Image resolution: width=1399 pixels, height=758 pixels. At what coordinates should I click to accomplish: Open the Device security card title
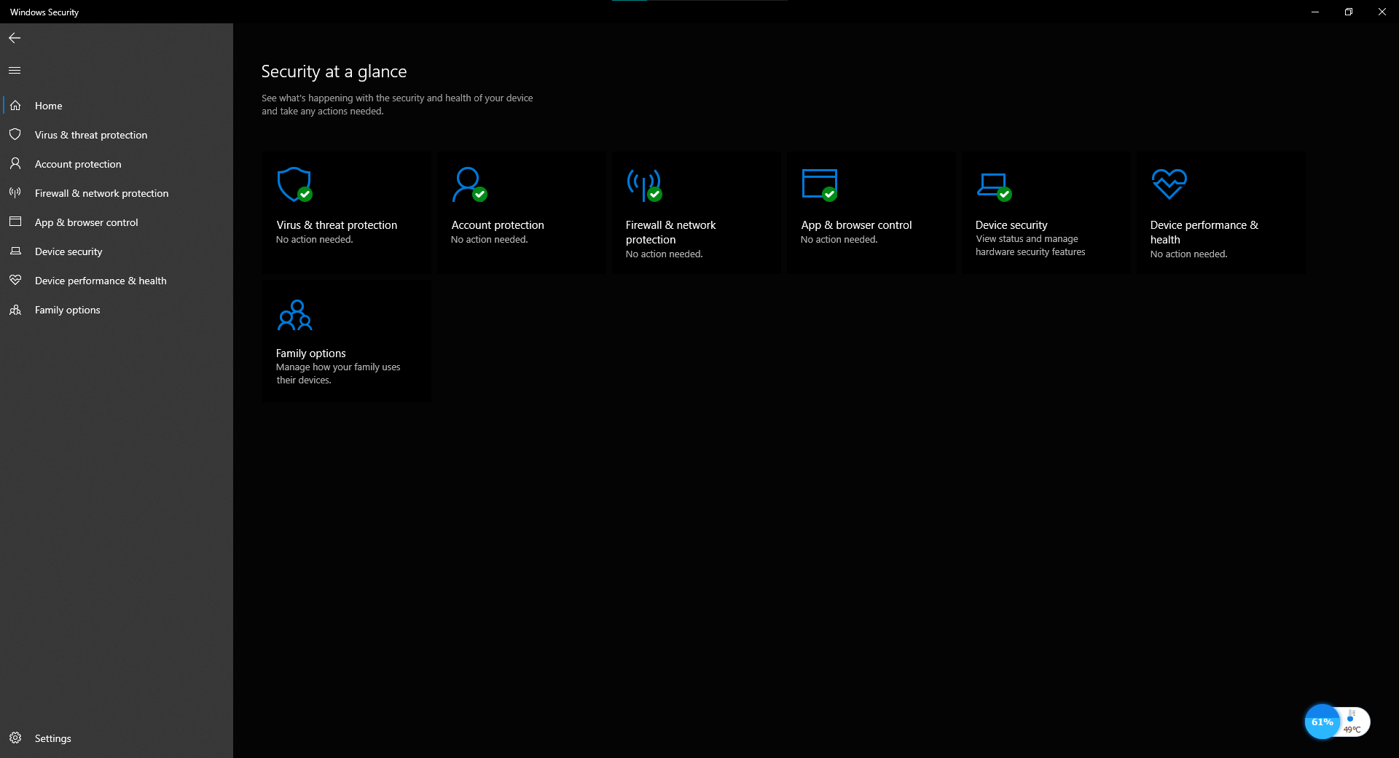pos(1011,225)
